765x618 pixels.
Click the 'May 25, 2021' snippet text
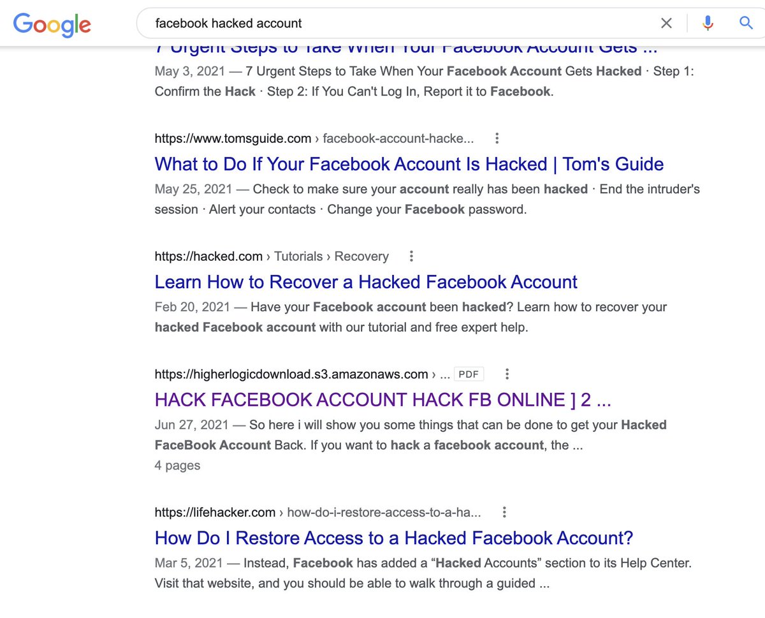193,189
